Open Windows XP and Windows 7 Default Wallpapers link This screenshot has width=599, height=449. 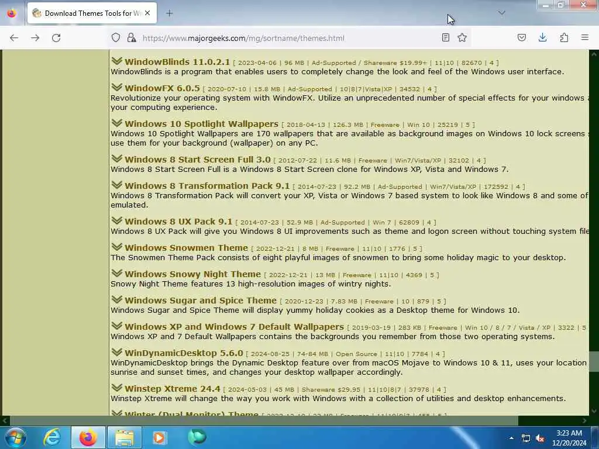tap(234, 327)
